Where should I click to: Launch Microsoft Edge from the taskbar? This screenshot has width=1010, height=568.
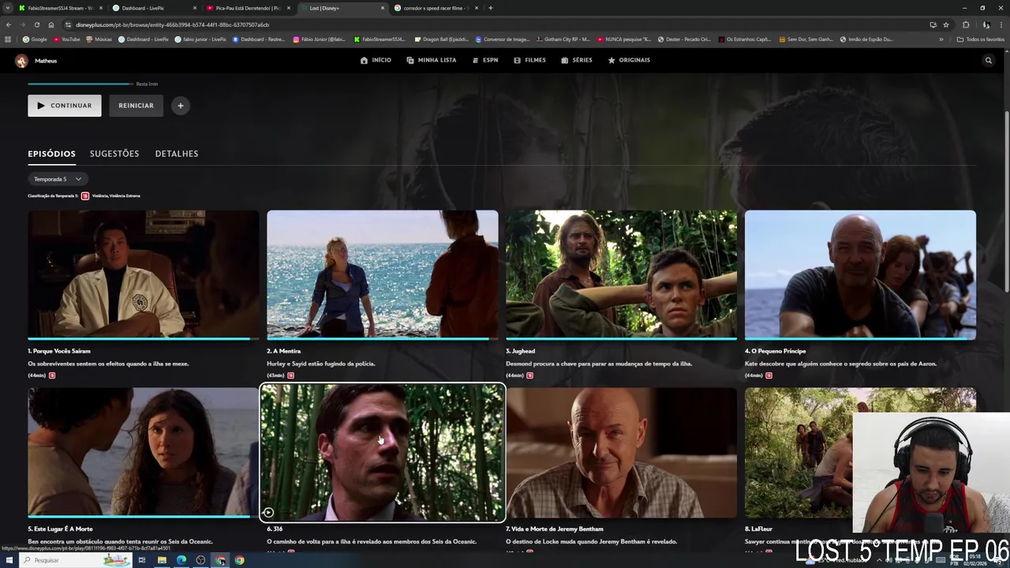pos(181,560)
